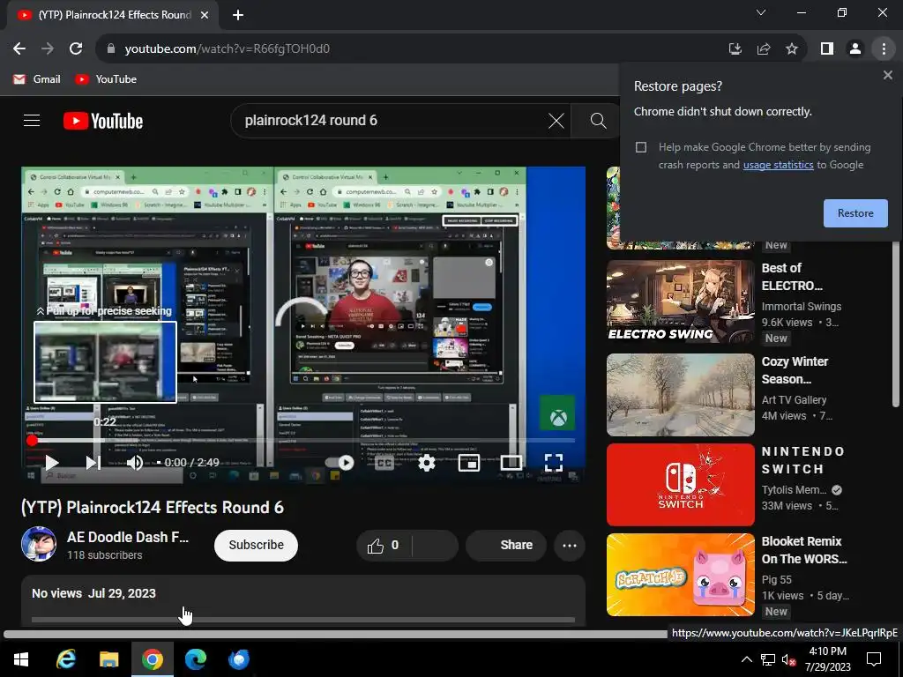The width and height of the screenshot is (903, 677).
Task: Skip to next video
Action: tap(93, 462)
